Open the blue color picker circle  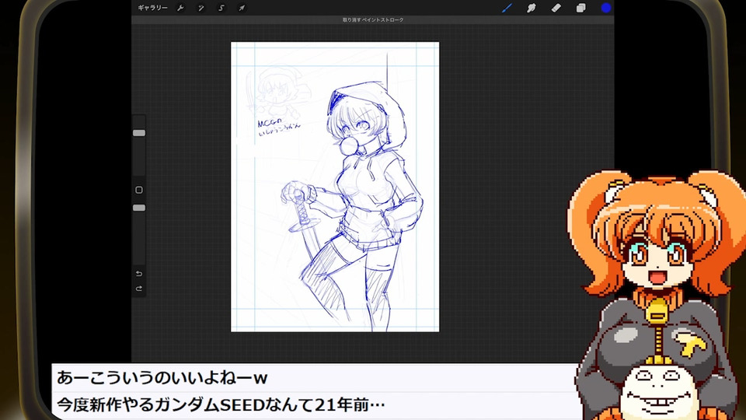click(605, 8)
